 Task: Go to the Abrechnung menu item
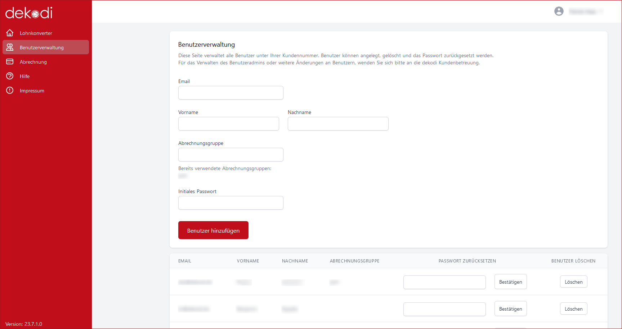click(x=33, y=62)
